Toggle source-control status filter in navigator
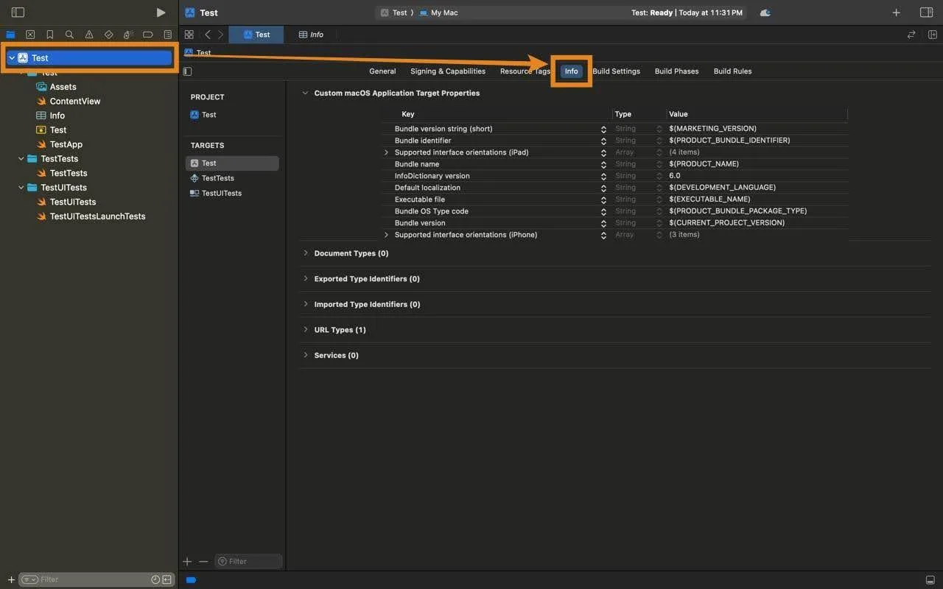Screen dimensions: 943x589 pos(166,579)
